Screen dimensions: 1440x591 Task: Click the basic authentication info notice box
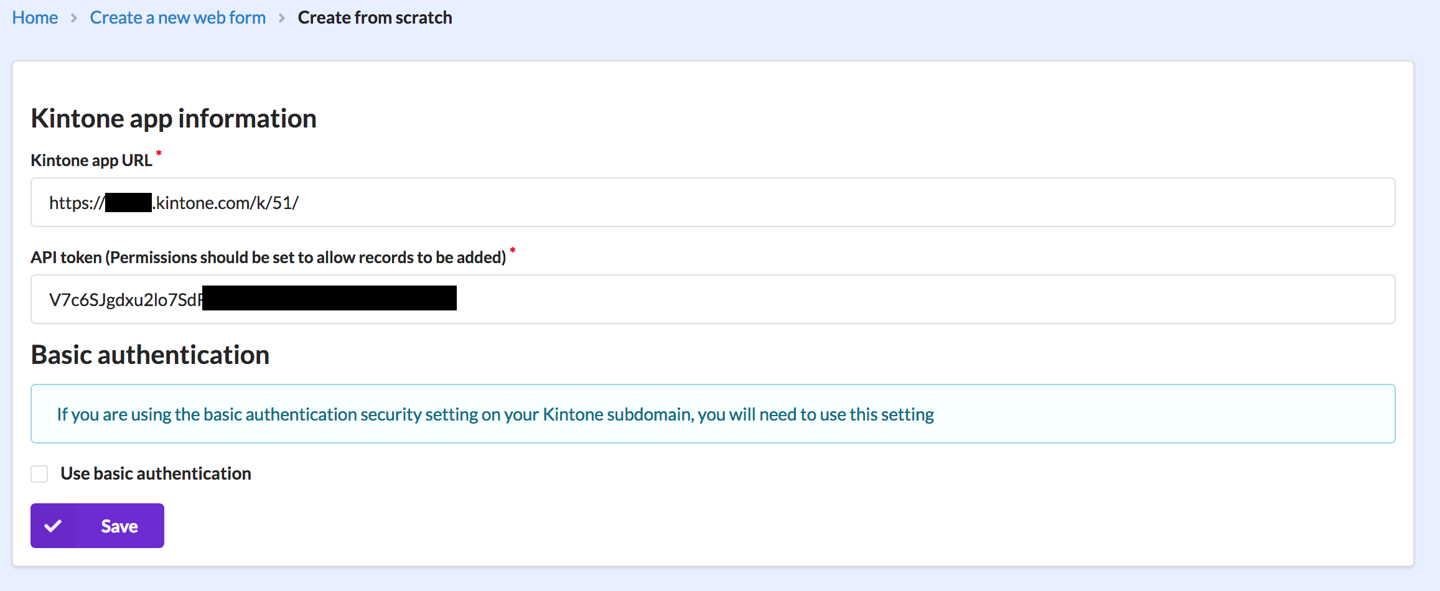(x=713, y=414)
